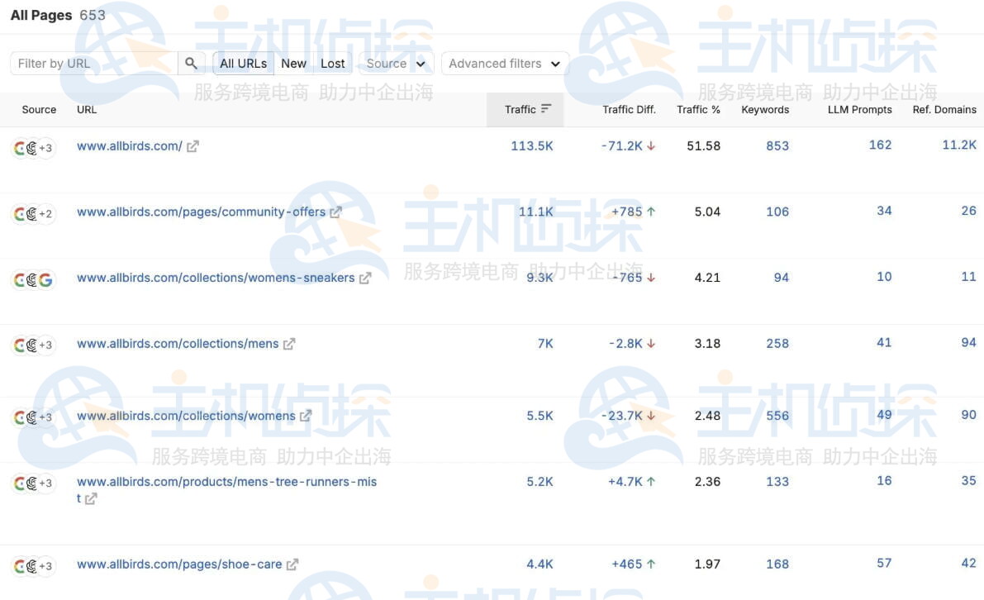Viewport: 984px width, 600px height.
Task: Sort by Ref. Domains column header
Action: (944, 109)
